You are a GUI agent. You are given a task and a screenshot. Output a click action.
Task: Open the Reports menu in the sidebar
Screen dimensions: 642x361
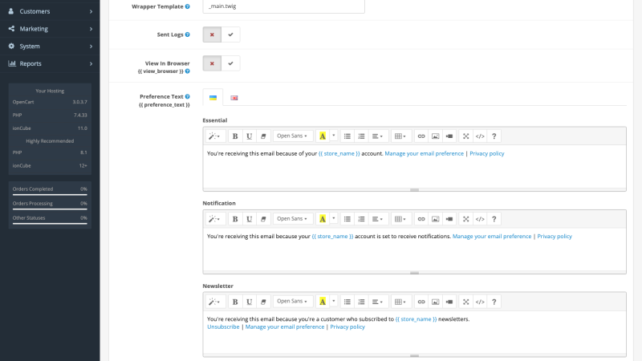tap(50, 63)
